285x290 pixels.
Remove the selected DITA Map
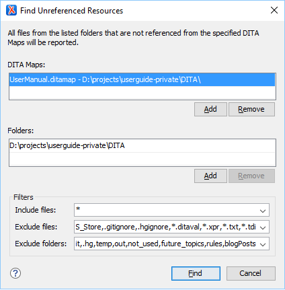click(251, 109)
